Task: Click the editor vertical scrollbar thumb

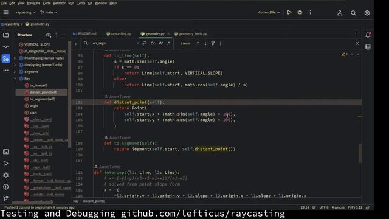Action: click(x=360, y=153)
